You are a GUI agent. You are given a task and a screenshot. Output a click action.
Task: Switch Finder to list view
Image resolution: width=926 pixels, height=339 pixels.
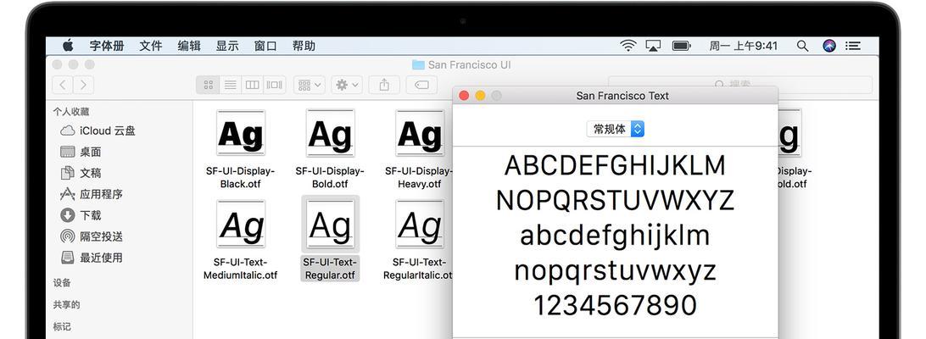click(x=231, y=85)
